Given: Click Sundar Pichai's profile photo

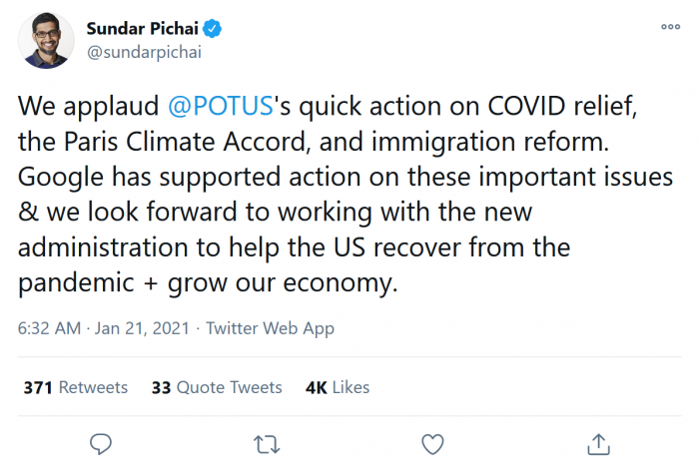Looking at the screenshot, I should tap(45, 40).
